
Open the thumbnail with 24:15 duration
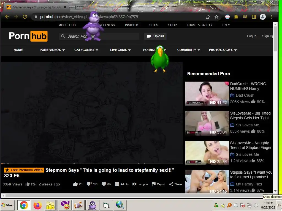coord(207,182)
